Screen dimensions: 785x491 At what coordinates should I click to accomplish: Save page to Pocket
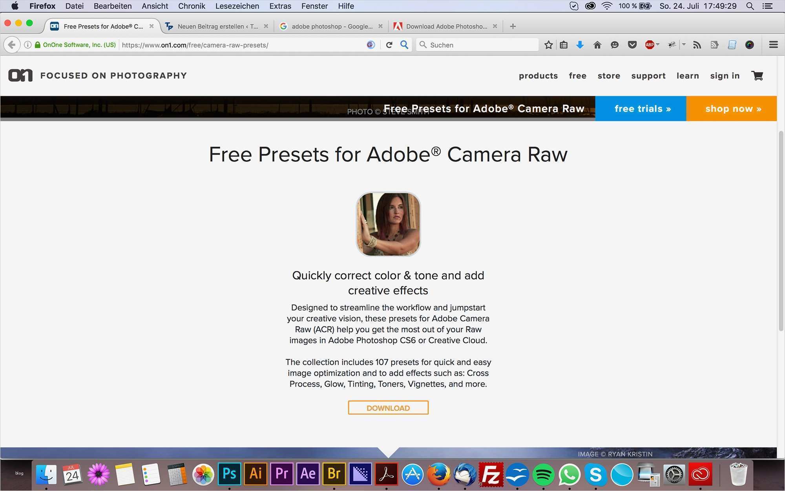tap(632, 45)
